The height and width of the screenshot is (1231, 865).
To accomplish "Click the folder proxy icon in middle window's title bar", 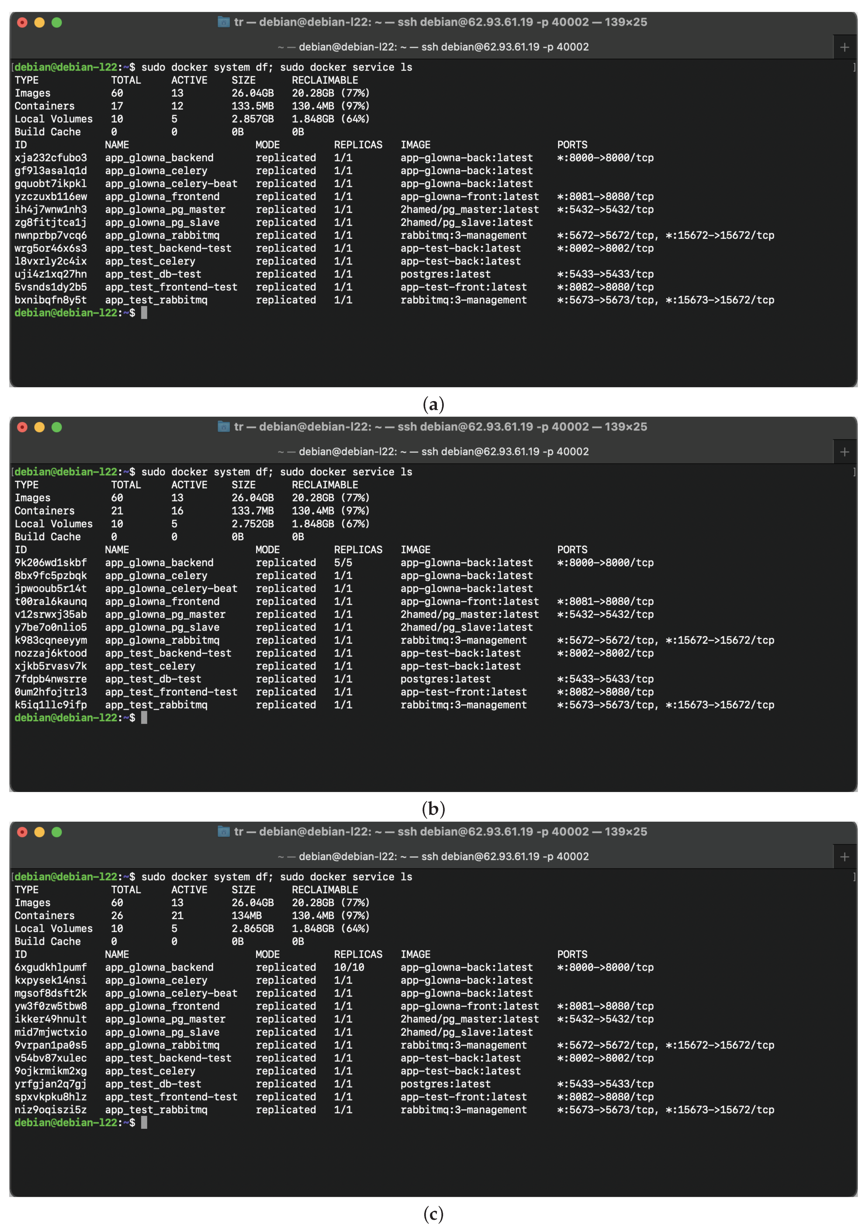I will pyautogui.click(x=223, y=427).
